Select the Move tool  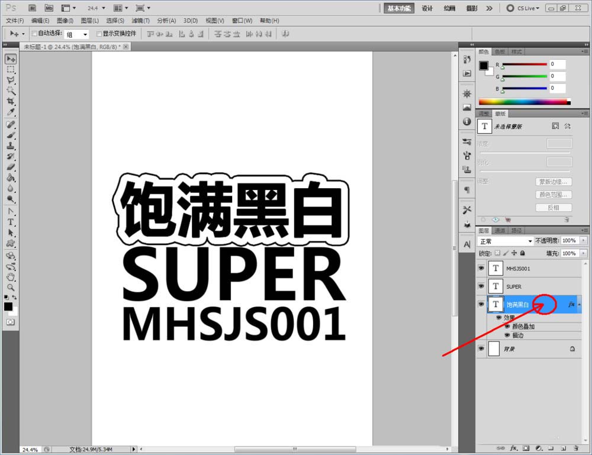(x=11, y=58)
